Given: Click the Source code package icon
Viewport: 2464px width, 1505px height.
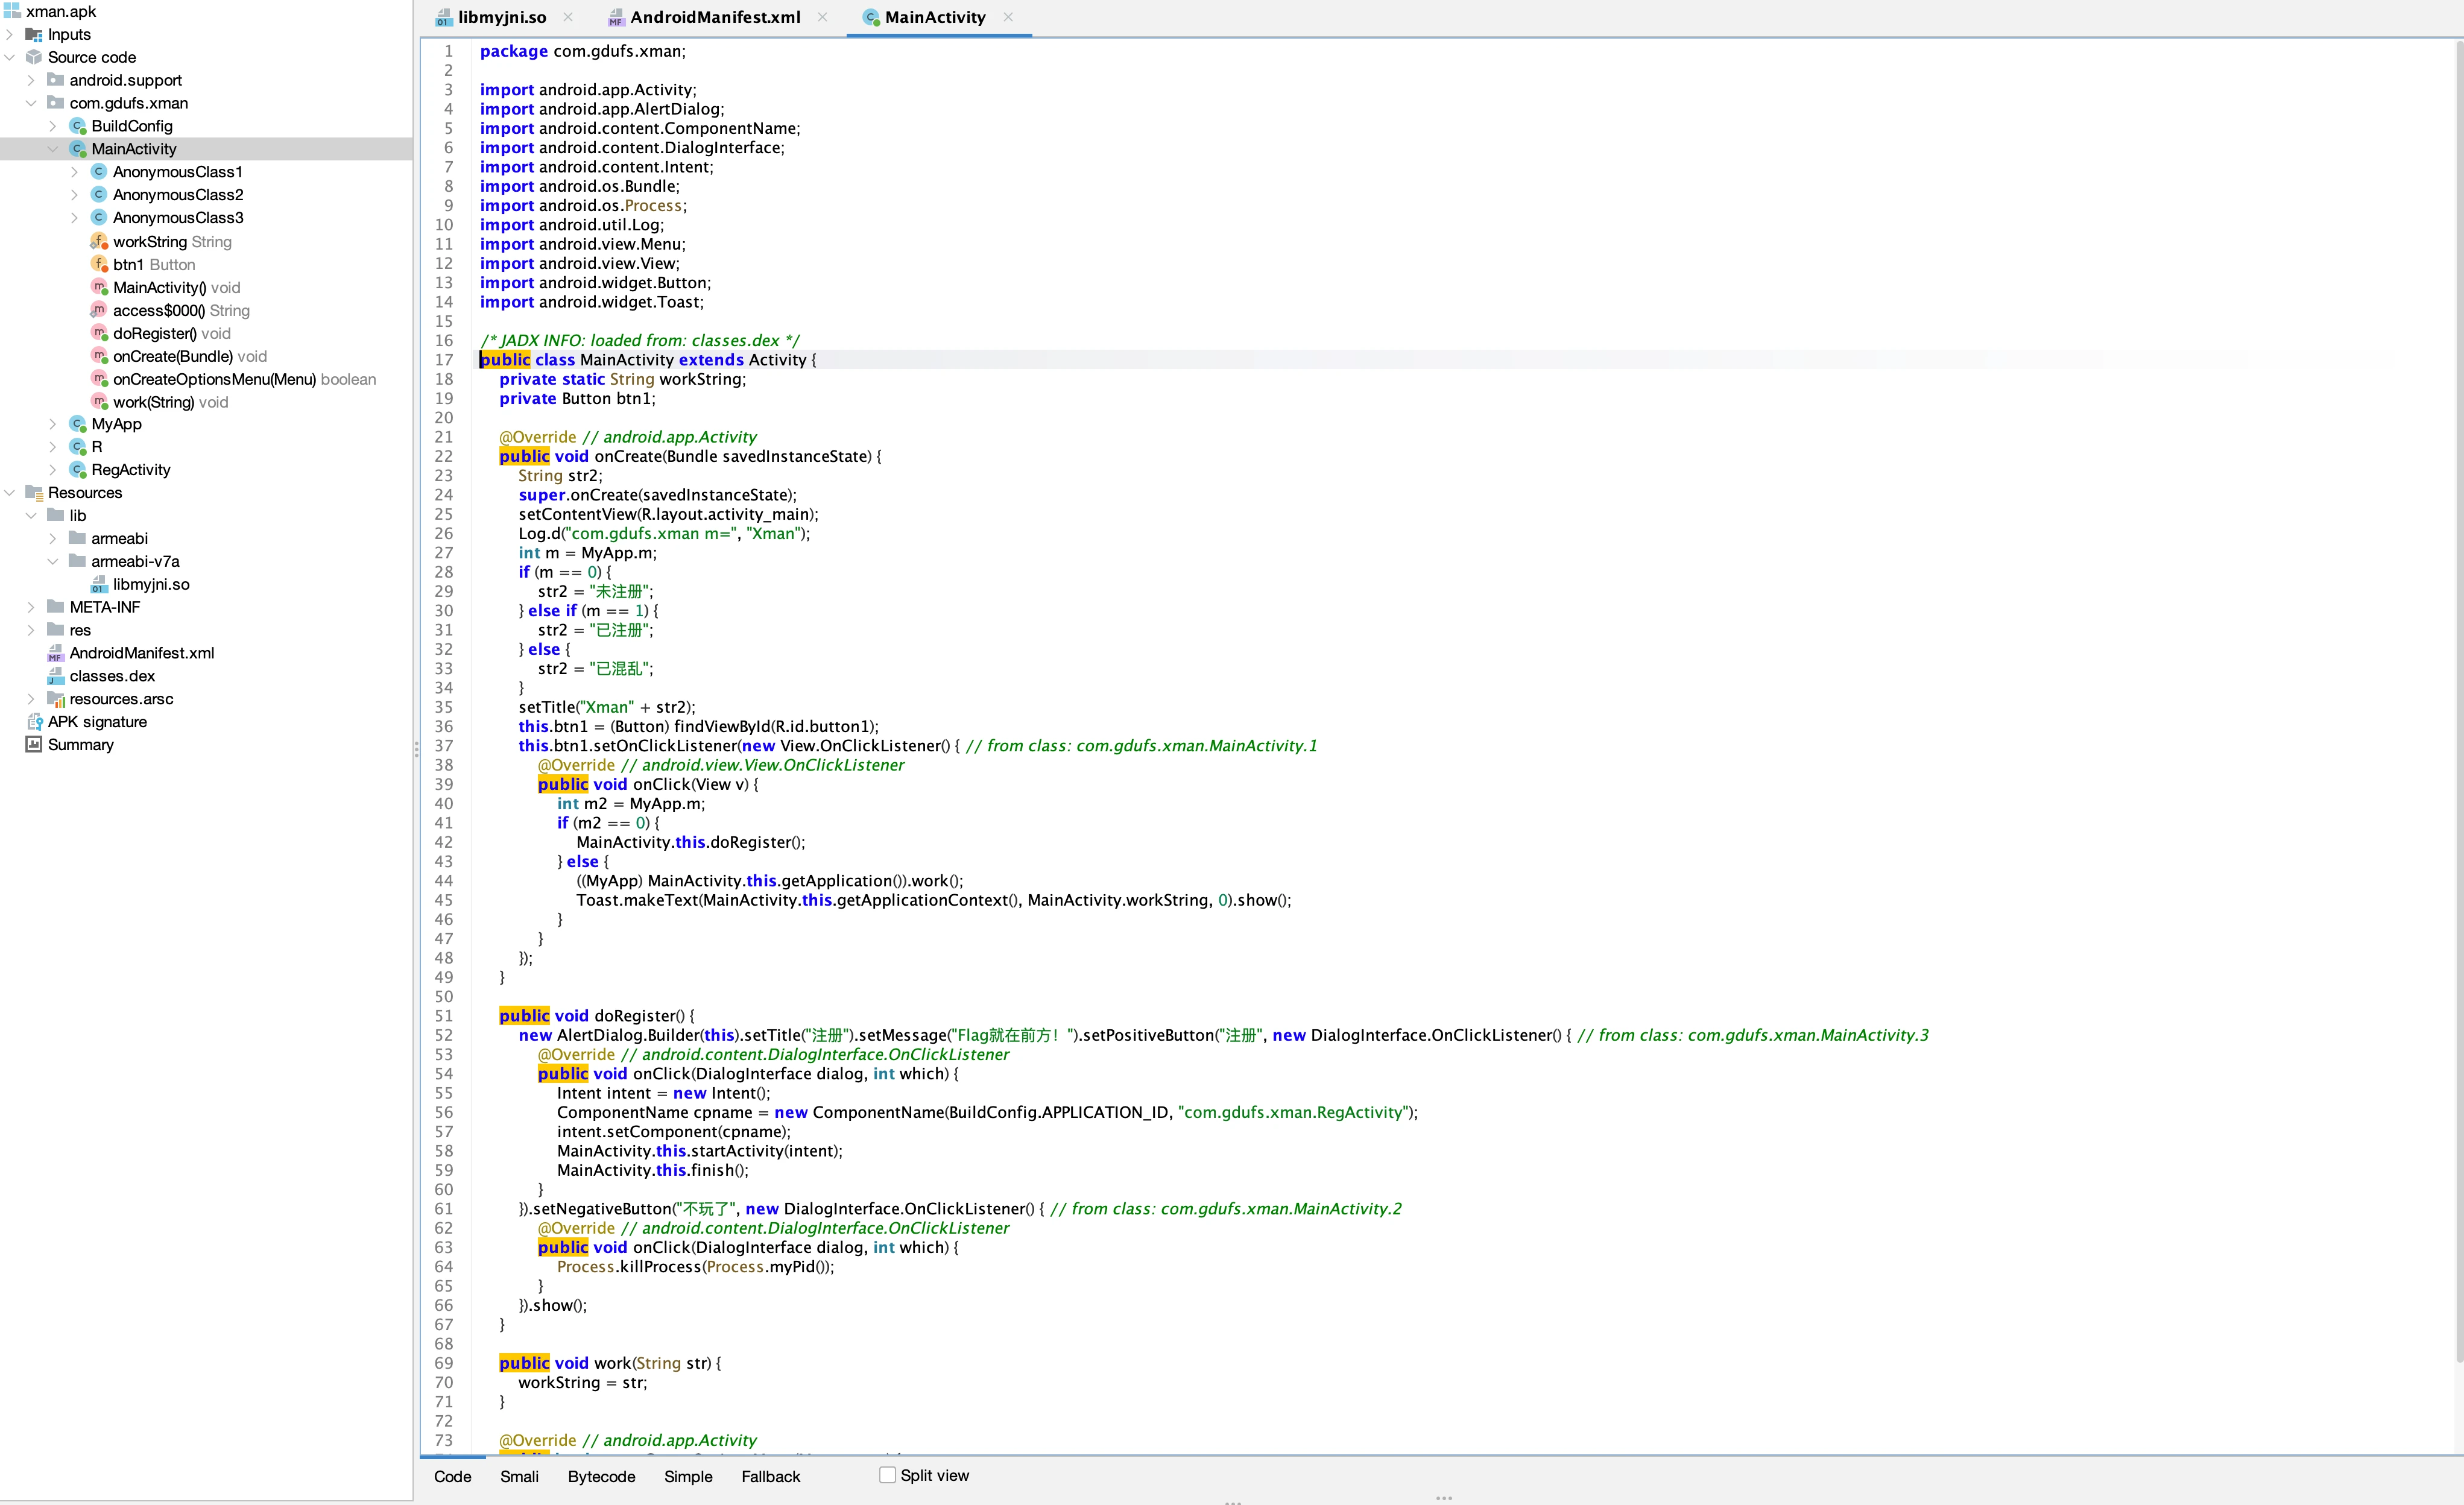Looking at the screenshot, I should click(x=34, y=57).
